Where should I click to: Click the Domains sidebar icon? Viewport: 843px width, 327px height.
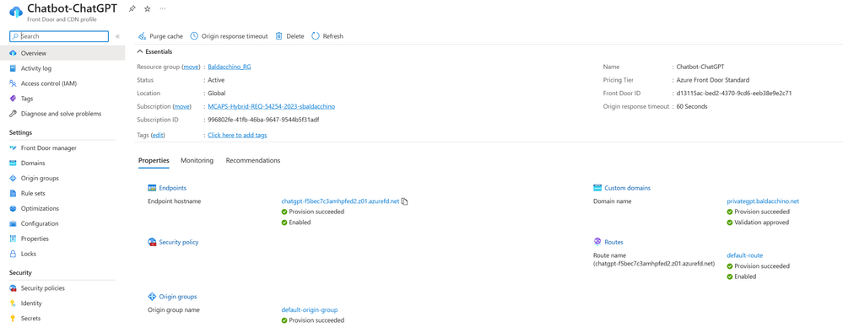(13, 163)
